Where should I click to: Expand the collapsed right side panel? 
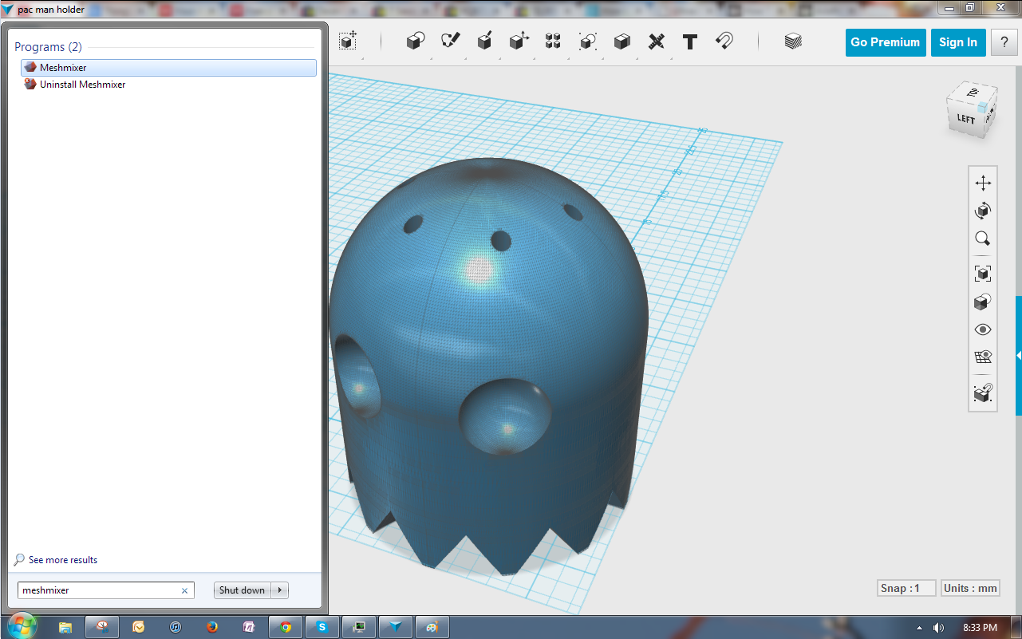[x=1018, y=355]
